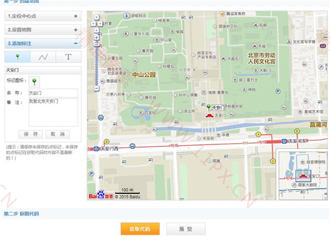Click the orange 获取代码 button
Viewport: 330px width, 240px height.
[140, 229]
